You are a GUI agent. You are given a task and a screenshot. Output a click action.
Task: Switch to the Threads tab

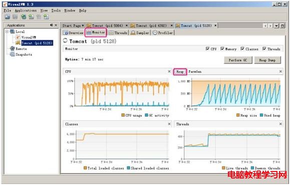(118, 33)
